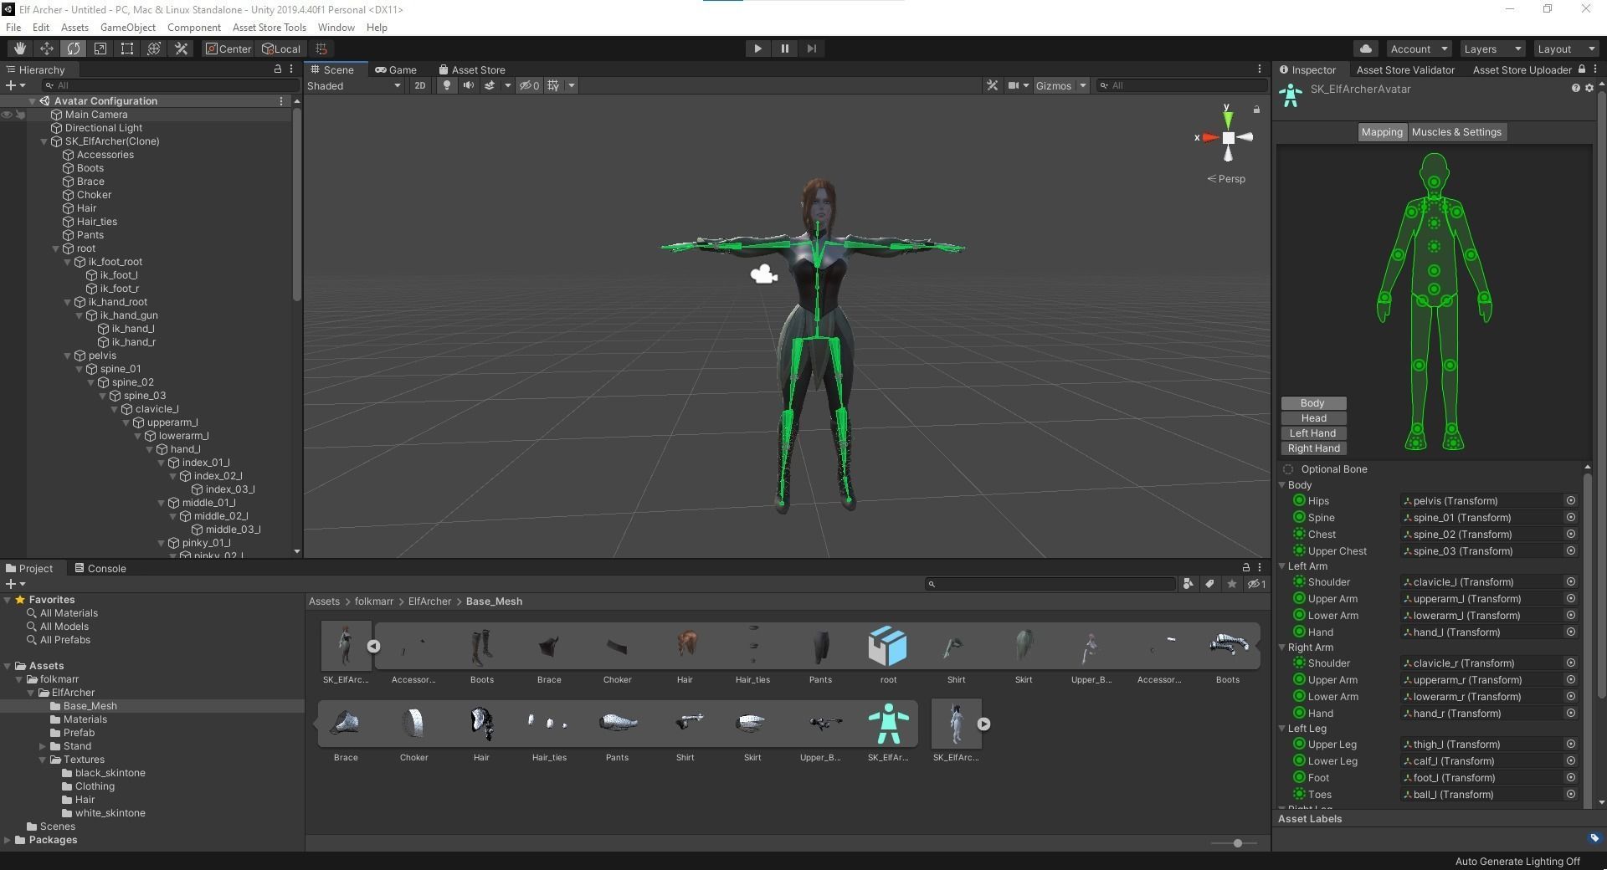Toggle Center pivot mode
Screen dimensions: 1607x870
point(228,49)
